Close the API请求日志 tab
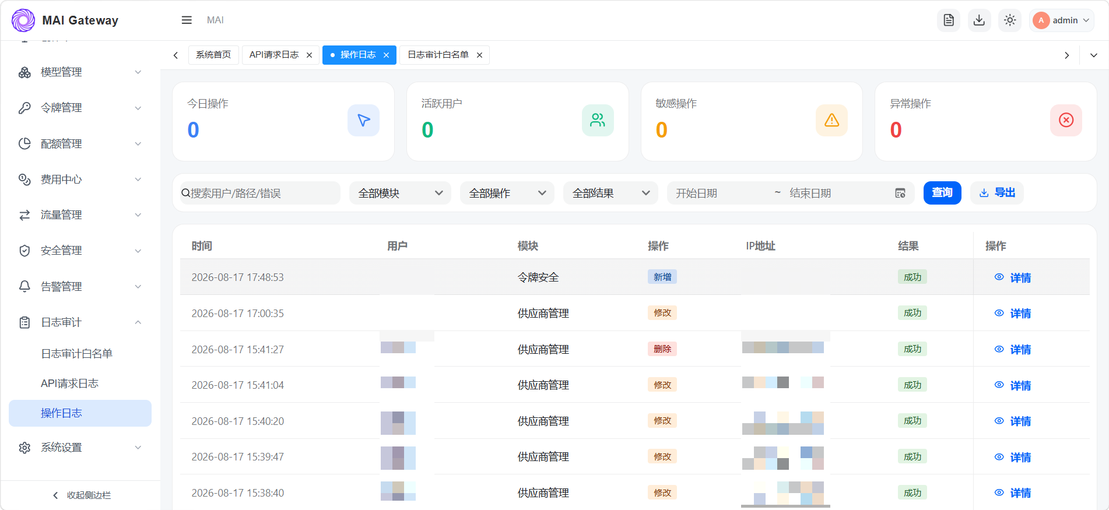The image size is (1109, 510). click(x=310, y=55)
